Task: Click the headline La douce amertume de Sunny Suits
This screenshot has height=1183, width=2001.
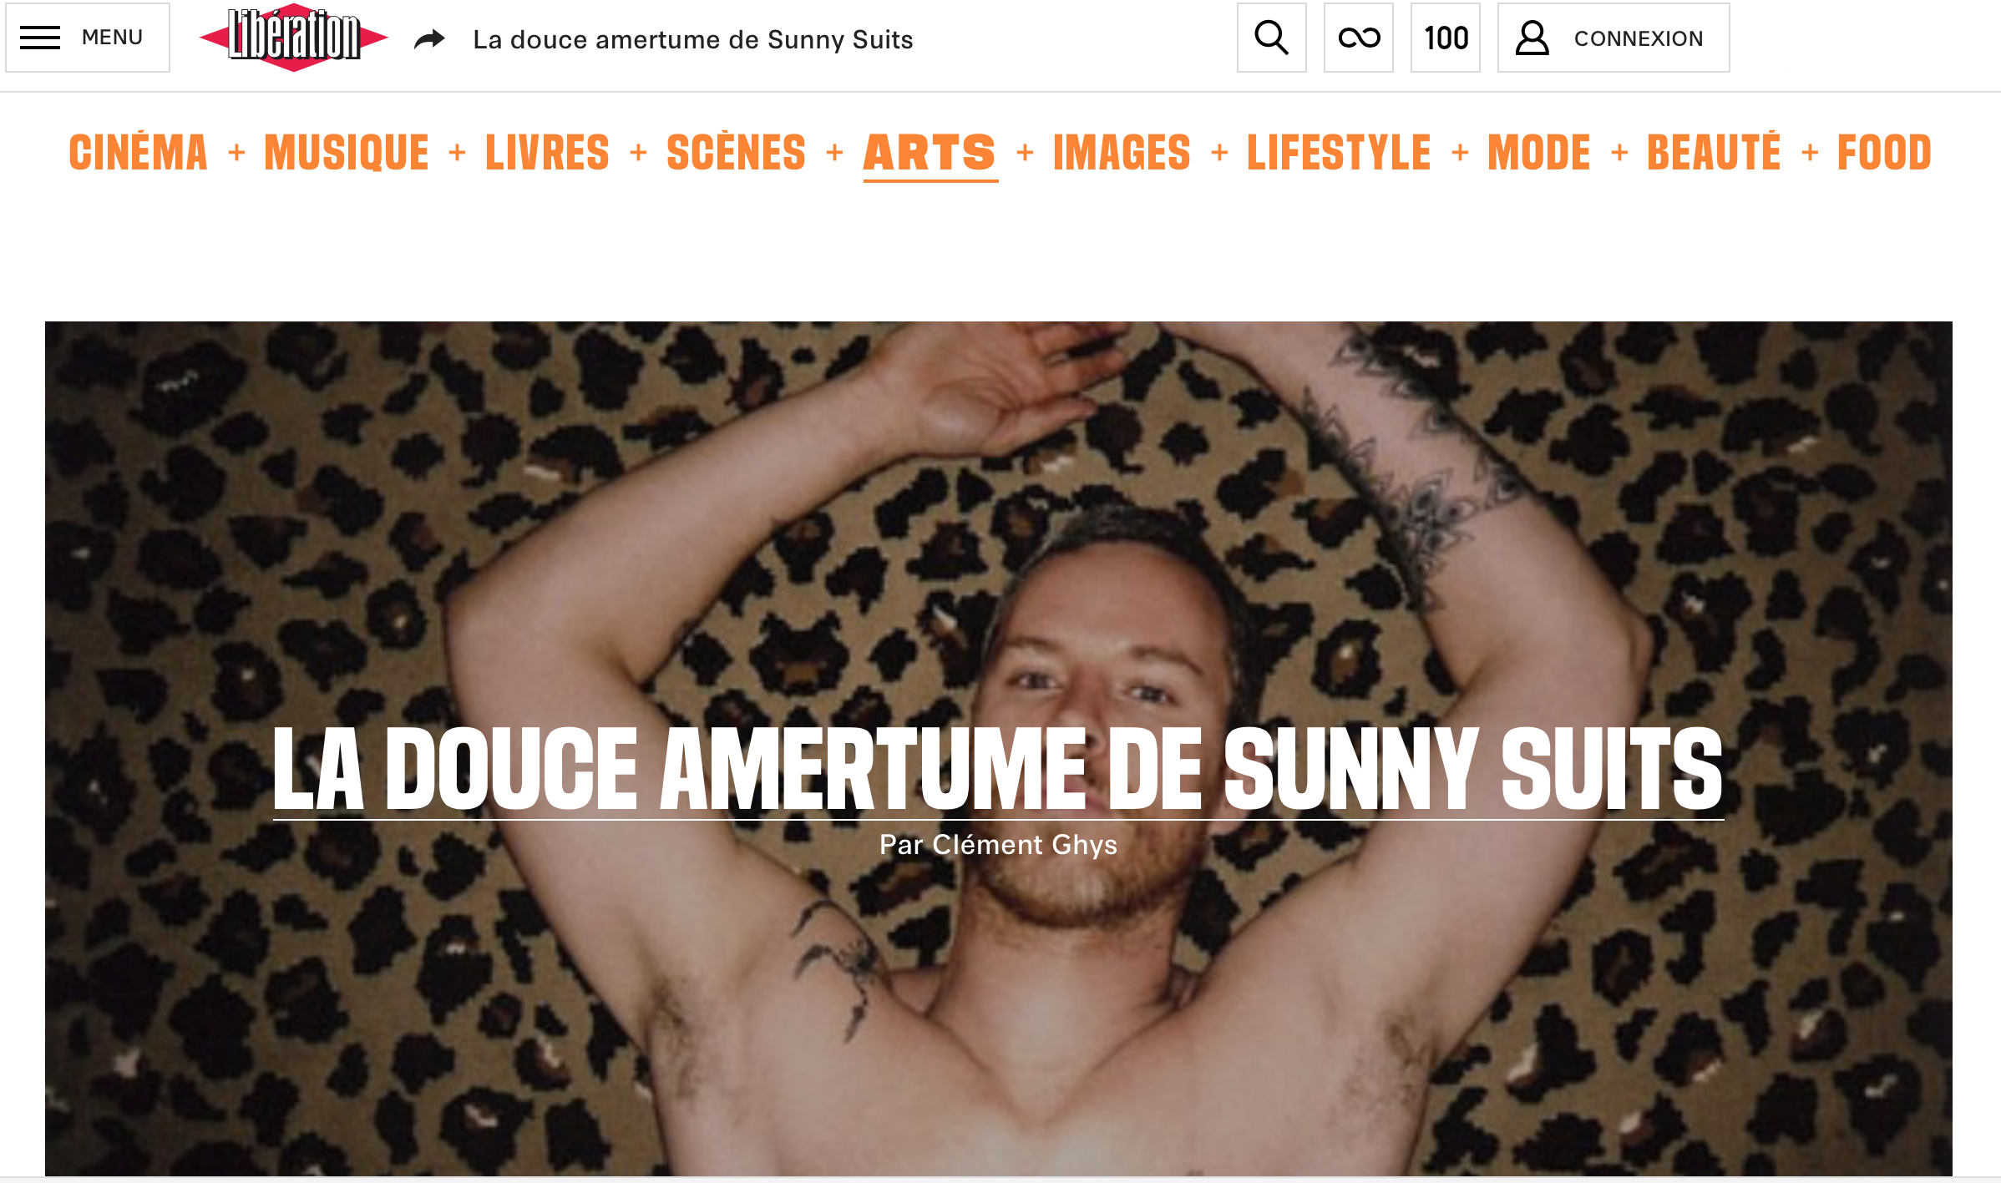Action: [x=998, y=770]
